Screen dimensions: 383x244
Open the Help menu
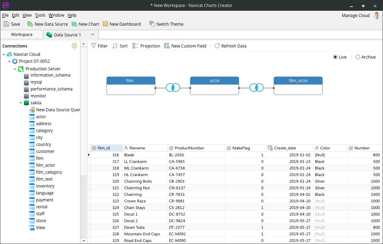[x=72, y=15]
